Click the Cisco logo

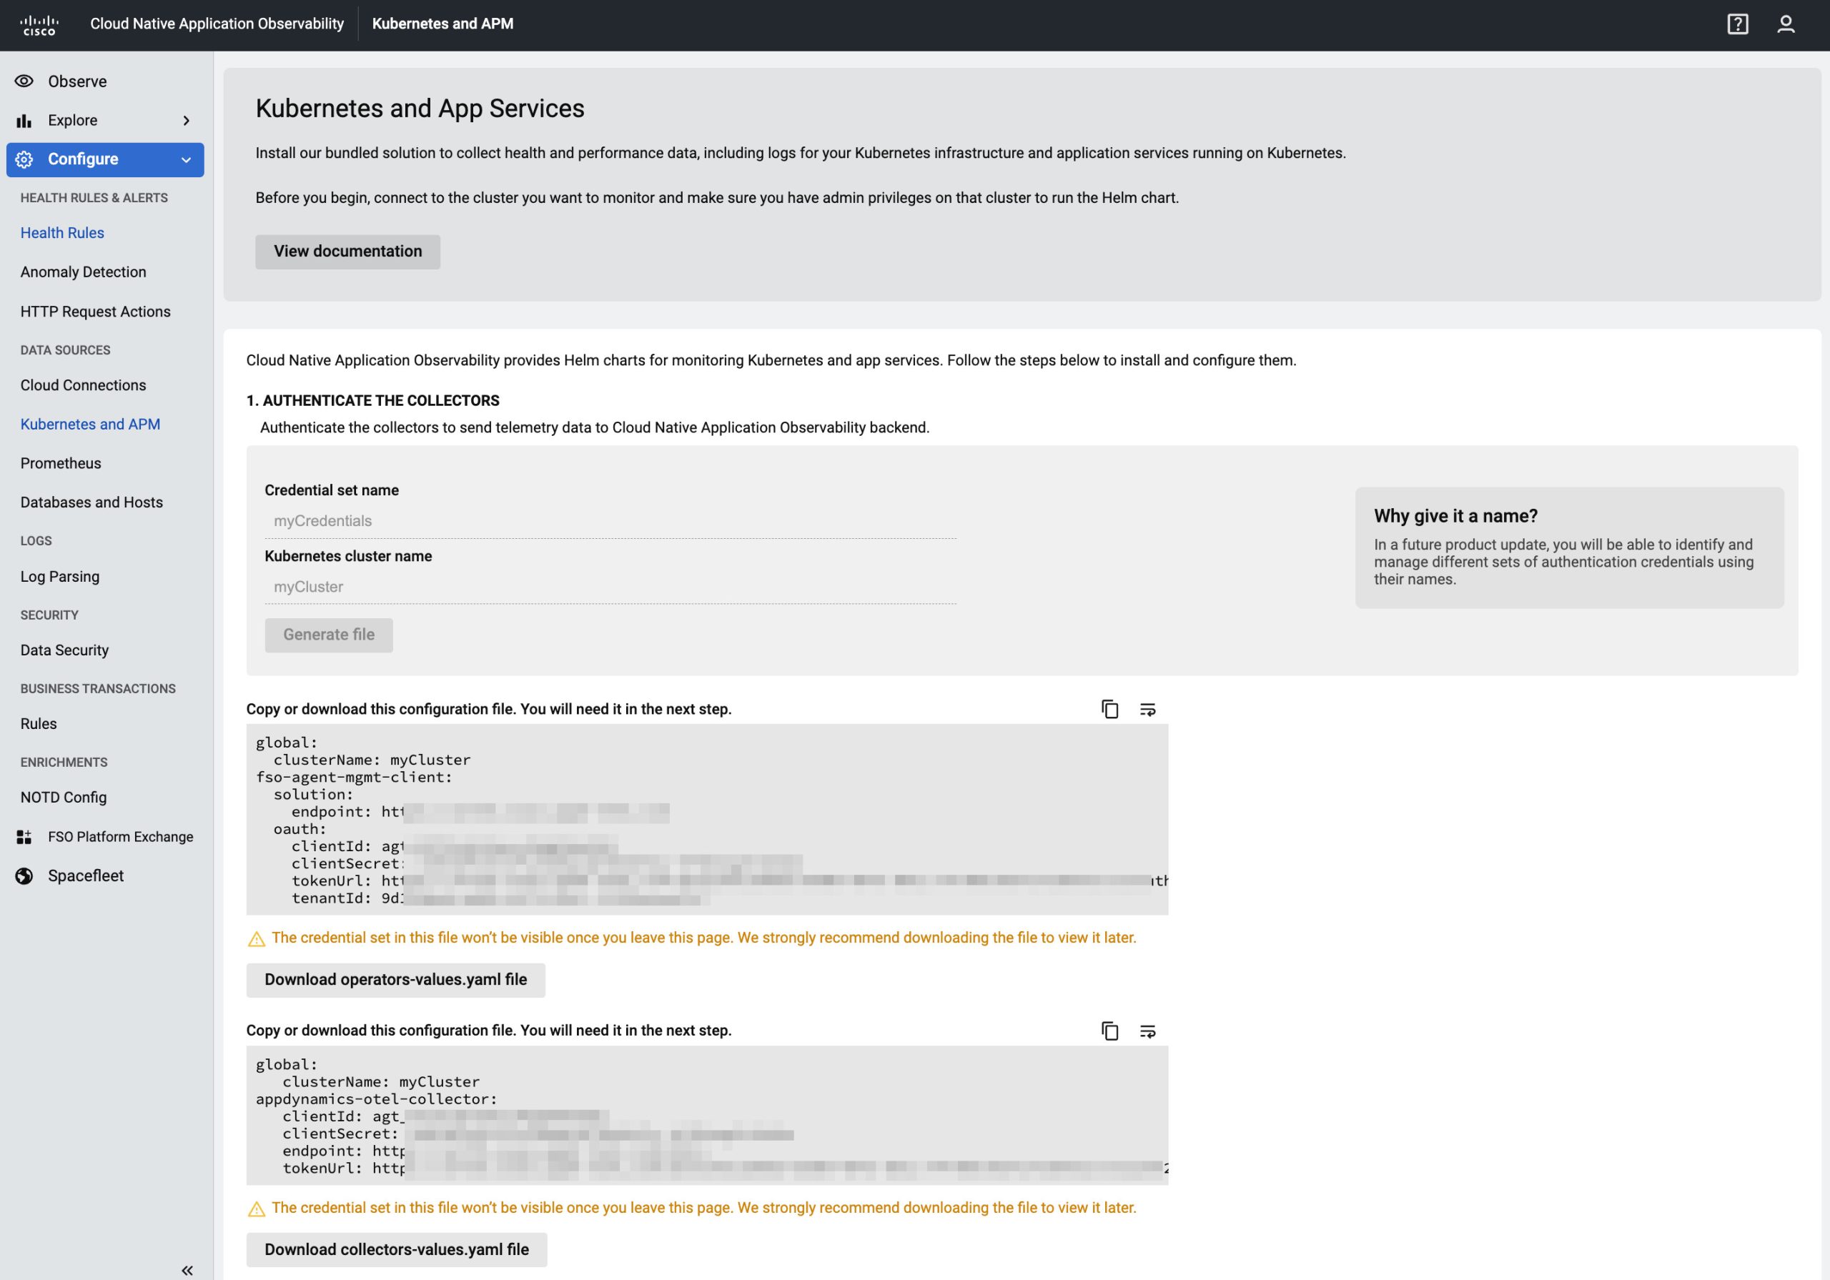(39, 23)
